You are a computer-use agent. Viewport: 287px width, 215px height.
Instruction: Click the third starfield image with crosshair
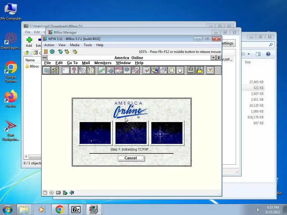(167, 133)
